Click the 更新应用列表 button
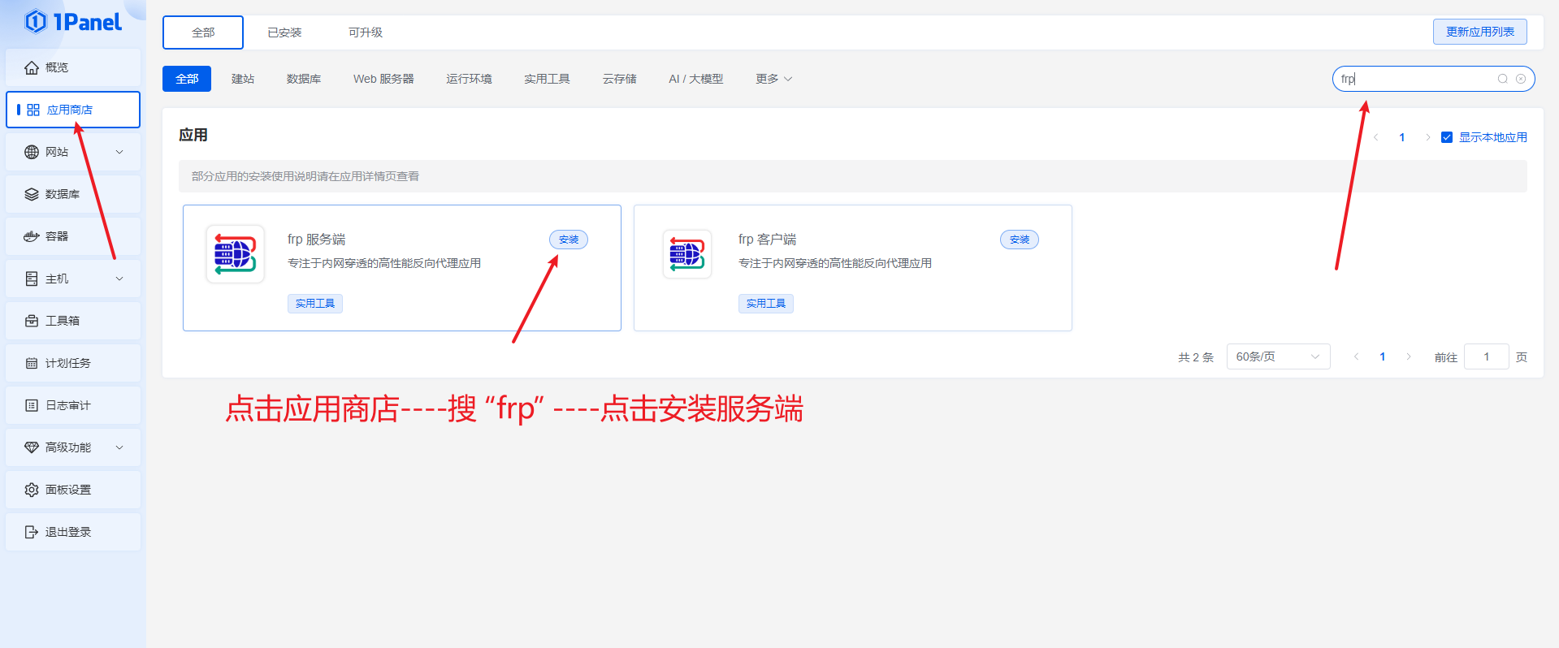1559x648 pixels. coord(1479,32)
